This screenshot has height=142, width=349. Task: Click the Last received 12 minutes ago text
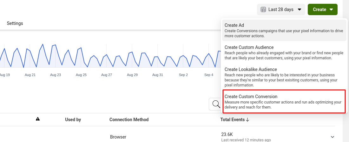pos(246,140)
